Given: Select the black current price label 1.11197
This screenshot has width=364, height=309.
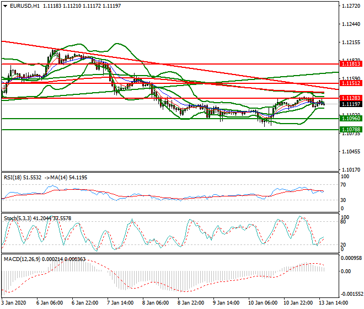Looking at the screenshot, I should coord(351,104).
